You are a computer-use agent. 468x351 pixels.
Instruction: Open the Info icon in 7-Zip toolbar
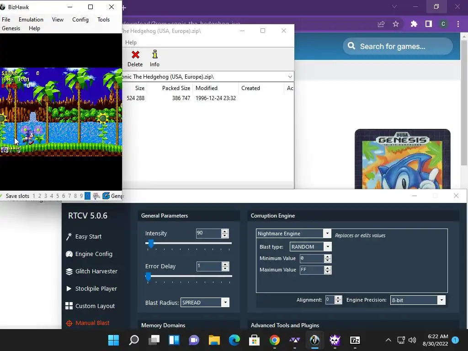tap(154, 54)
